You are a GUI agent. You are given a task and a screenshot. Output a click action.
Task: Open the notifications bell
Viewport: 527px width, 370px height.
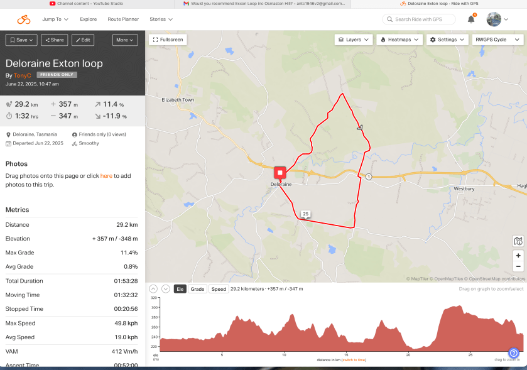click(x=471, y=19)
